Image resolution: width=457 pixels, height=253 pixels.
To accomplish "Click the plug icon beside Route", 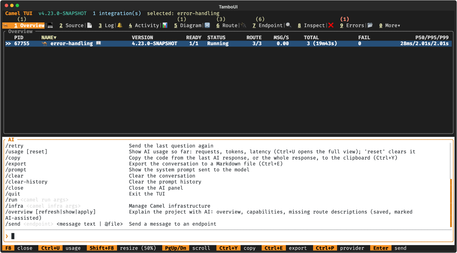I will click(x=244, y=25).
